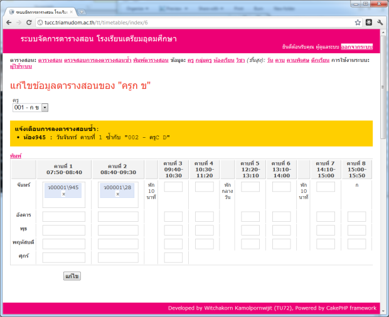This screenshot has width=389, height=317.
Task: Open the ห้องเรียน link in navigation
Action: click(224, 60)
